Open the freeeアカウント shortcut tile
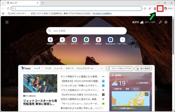 [x=62, y=41]
